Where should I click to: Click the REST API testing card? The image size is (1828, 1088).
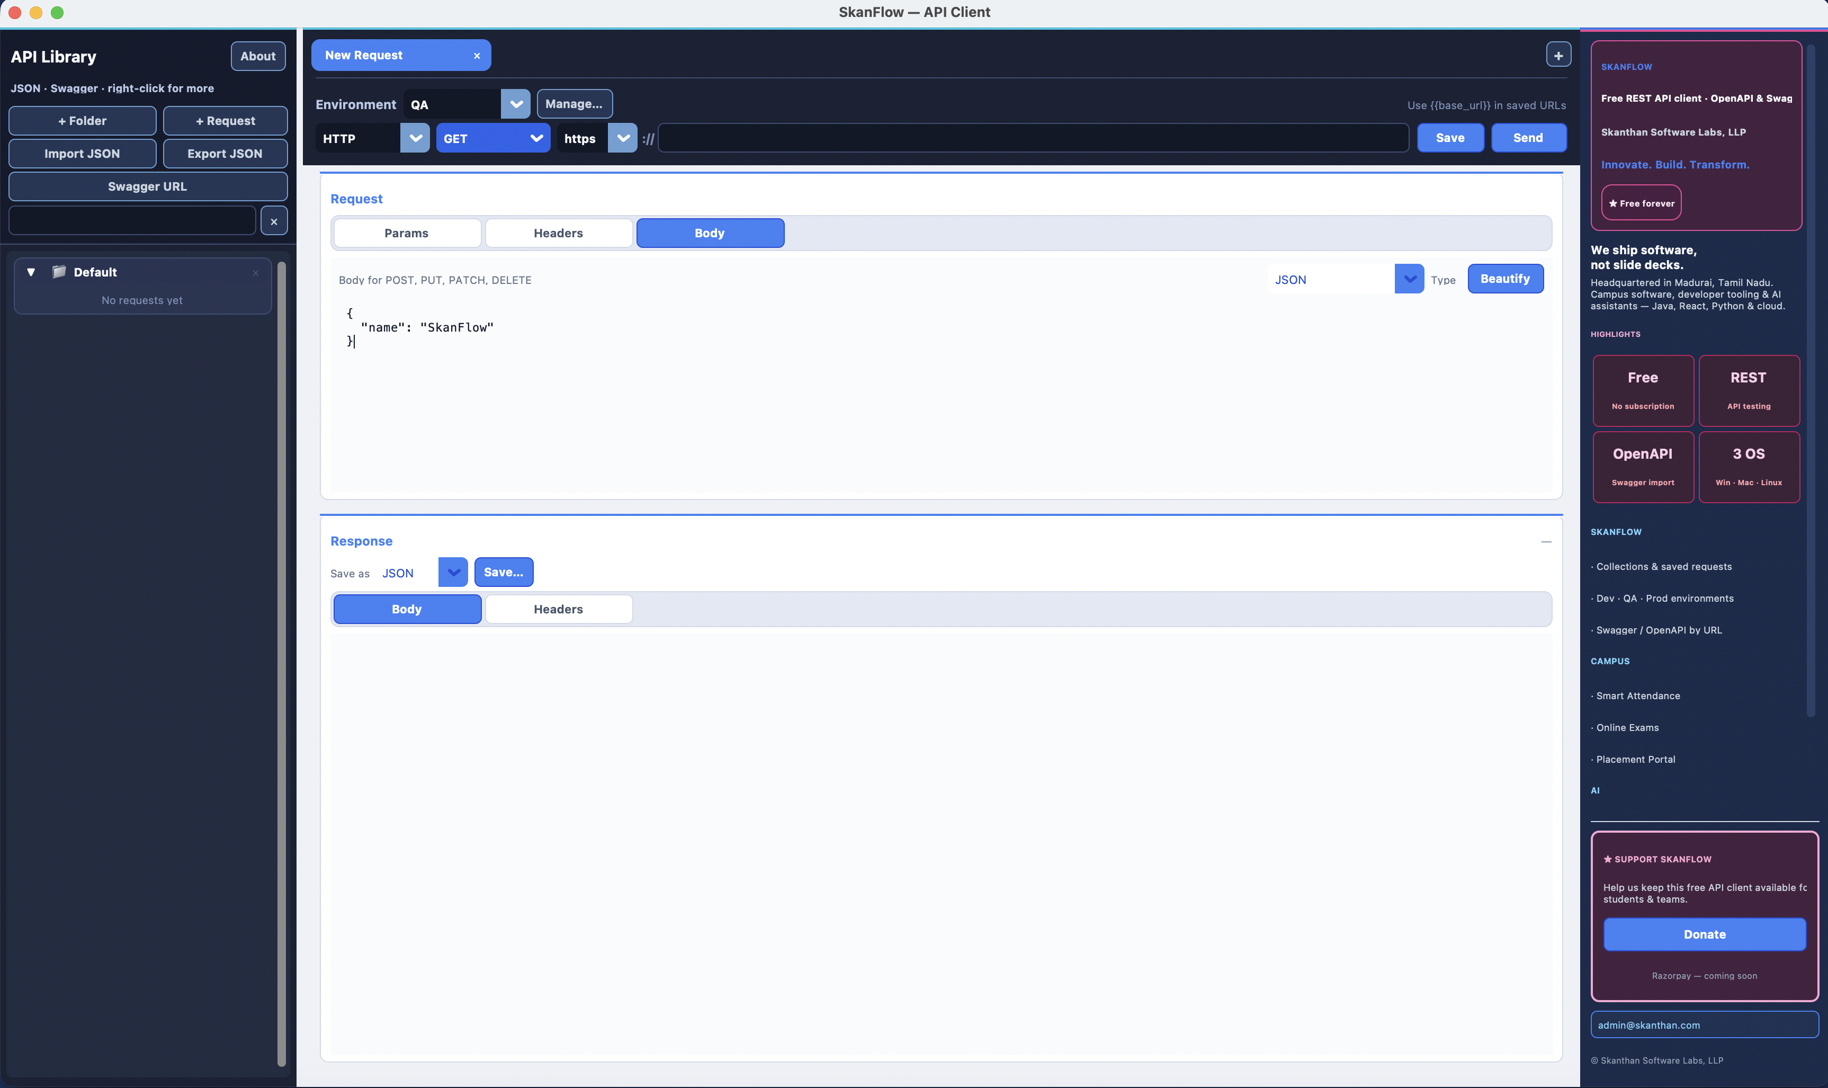point(1749,391)
